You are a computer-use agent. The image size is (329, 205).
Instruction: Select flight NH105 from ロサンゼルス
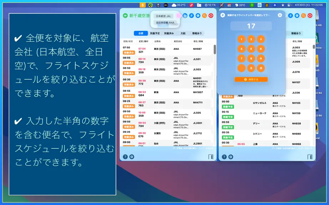coord(265,104)
